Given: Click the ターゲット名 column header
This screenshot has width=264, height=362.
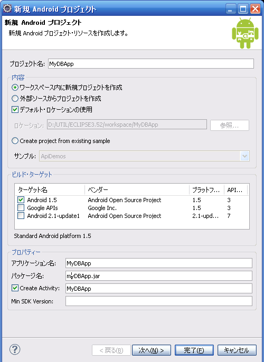Looking at the screenshot, I should click(50, 190).
